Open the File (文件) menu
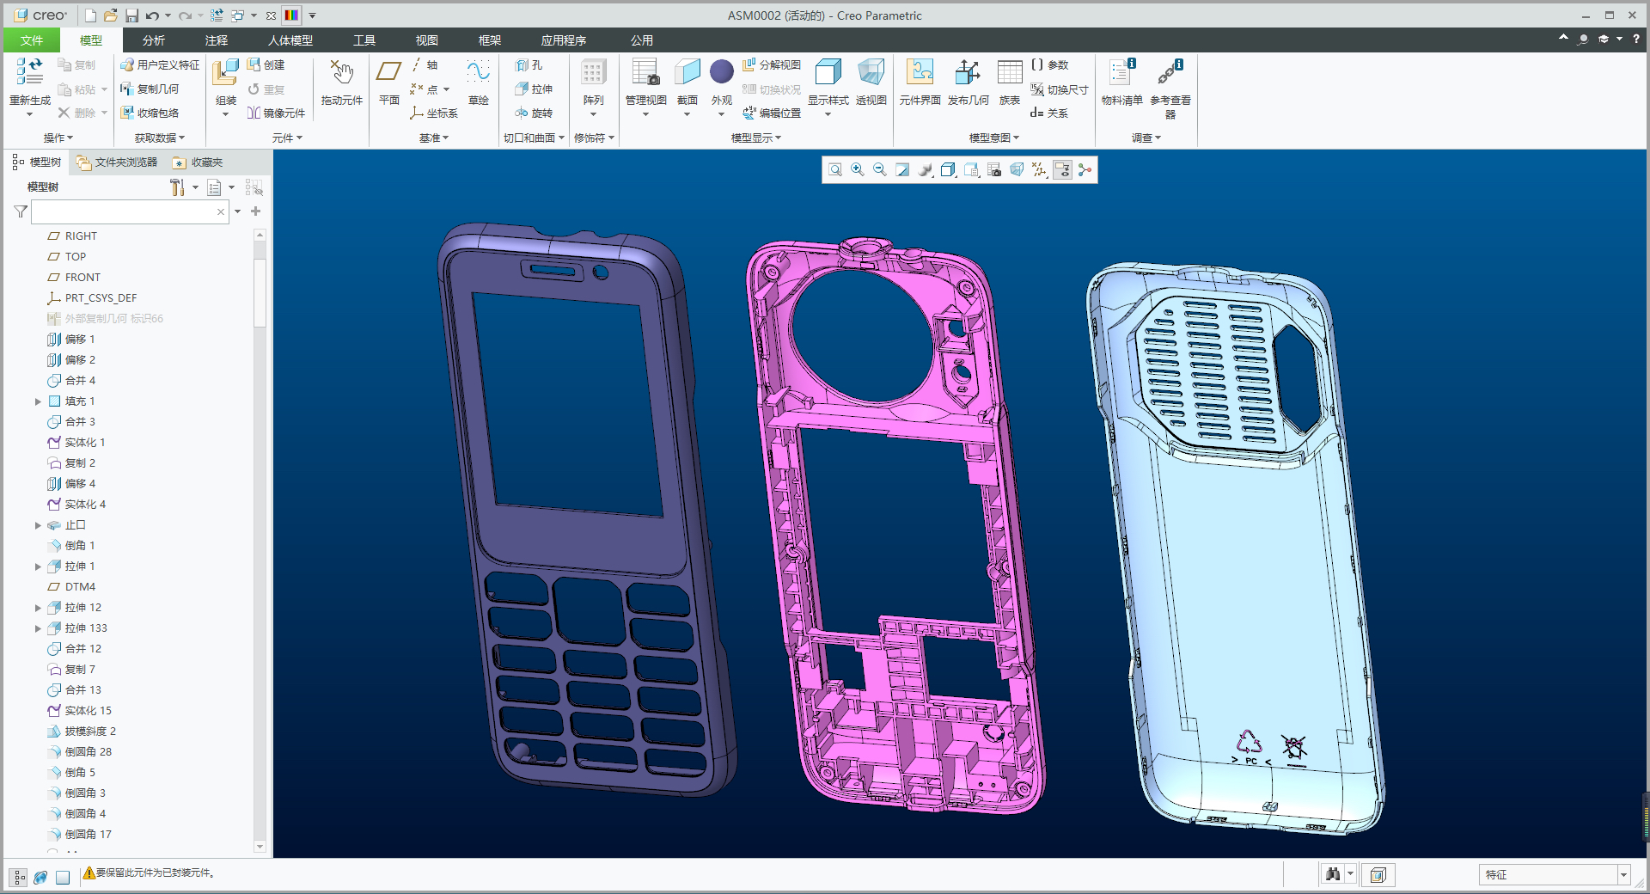Image resolution: width=1650 pixels, height=894 pixels. [x=32, y=40]
